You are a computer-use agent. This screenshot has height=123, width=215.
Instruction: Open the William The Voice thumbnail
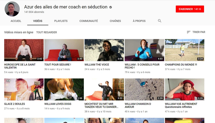pos(104,50)
